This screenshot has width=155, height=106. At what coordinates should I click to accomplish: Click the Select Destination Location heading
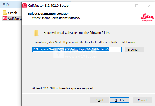[49, 14]
